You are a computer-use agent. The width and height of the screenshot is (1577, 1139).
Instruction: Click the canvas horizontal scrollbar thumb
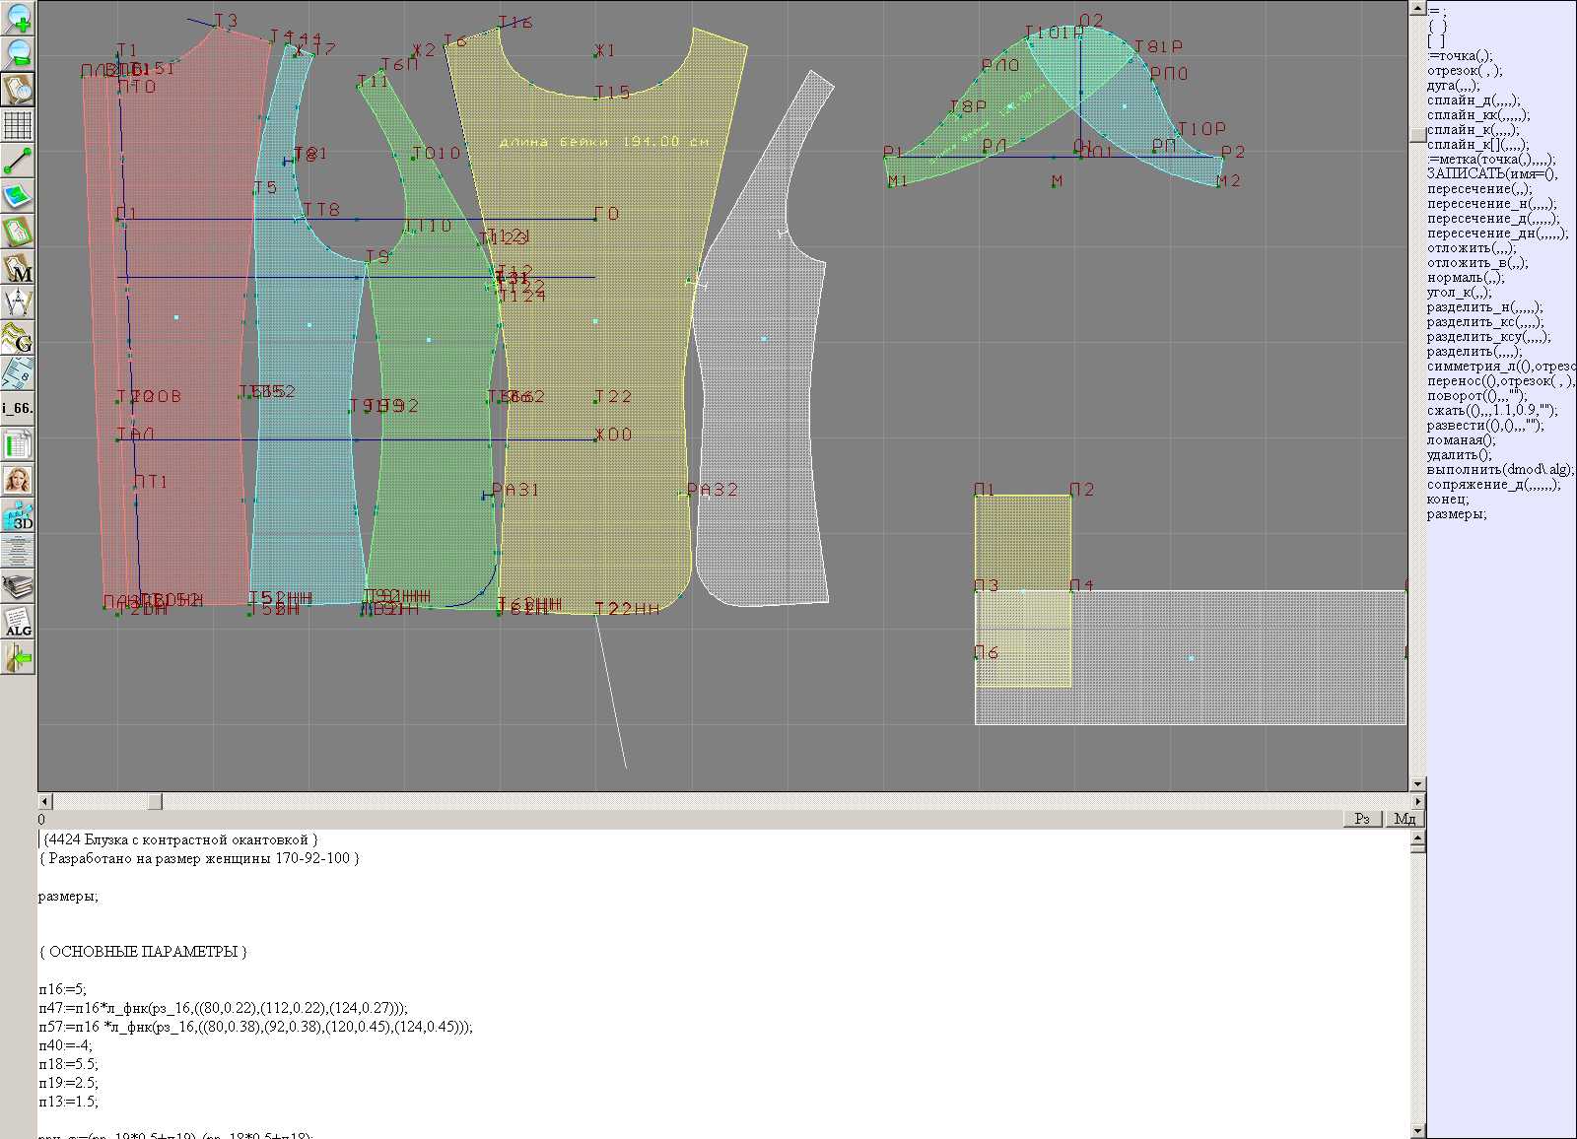[x=154, y=802]
